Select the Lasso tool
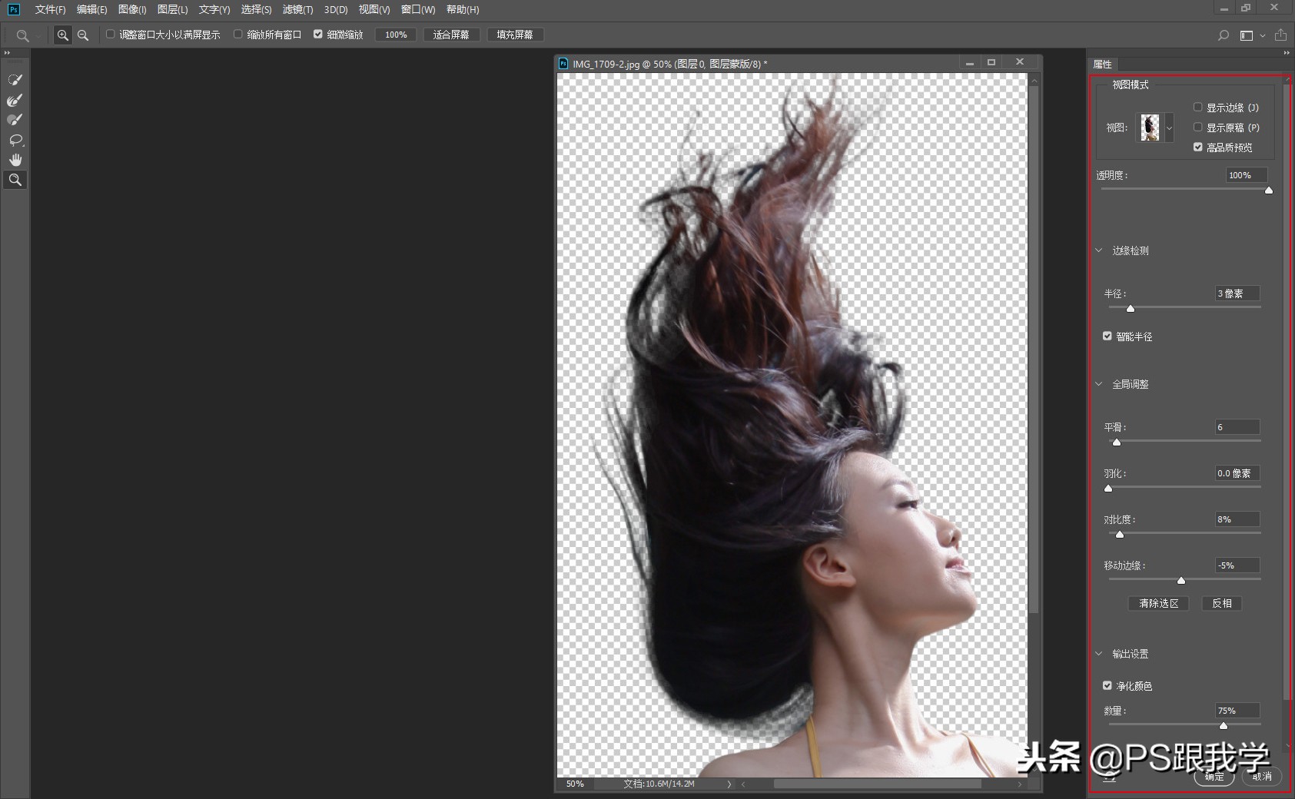This screenshot has height=799, width=1295. [15, 139]
